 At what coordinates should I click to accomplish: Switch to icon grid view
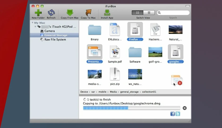coord(138,13)
